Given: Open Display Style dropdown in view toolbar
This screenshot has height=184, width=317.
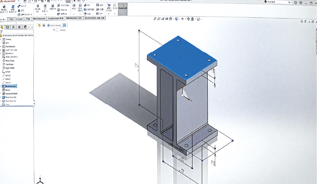Looking at the screenshot, I should 177,19.
